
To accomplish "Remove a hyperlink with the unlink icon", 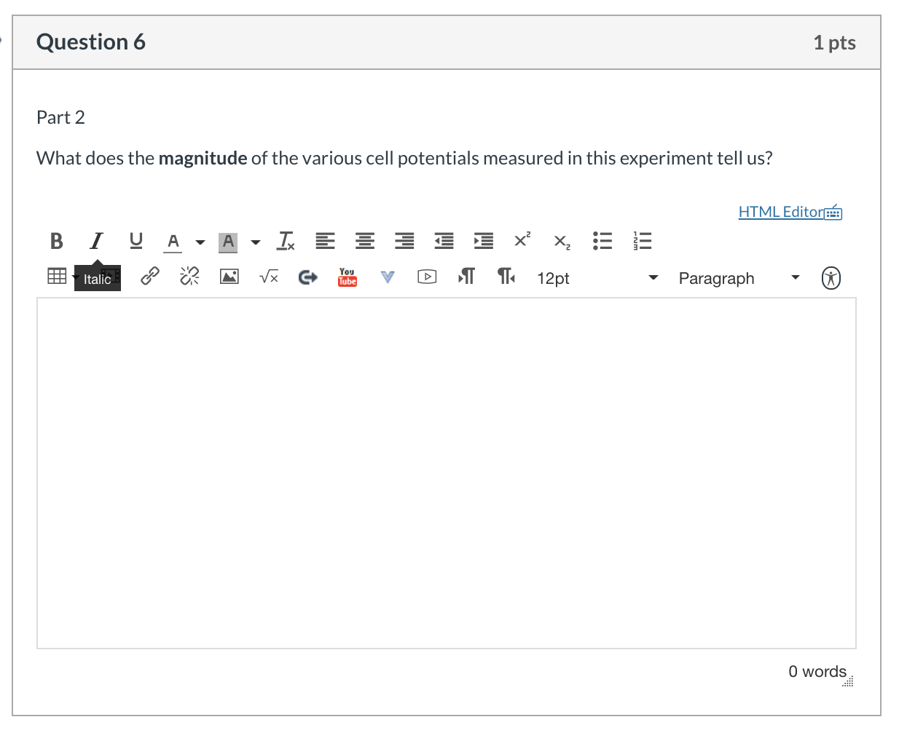I will pos(189,277).
